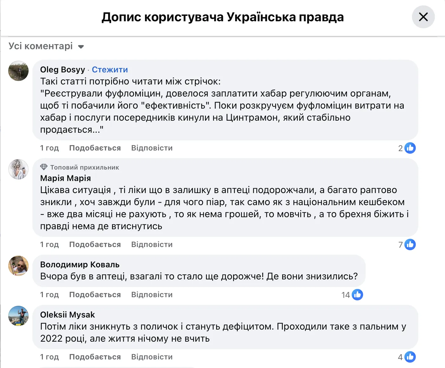The height and width of the screenshot is (368, 445).
Task: Click Володимир Коваль's profile avatar
Action: coord(18,266)
